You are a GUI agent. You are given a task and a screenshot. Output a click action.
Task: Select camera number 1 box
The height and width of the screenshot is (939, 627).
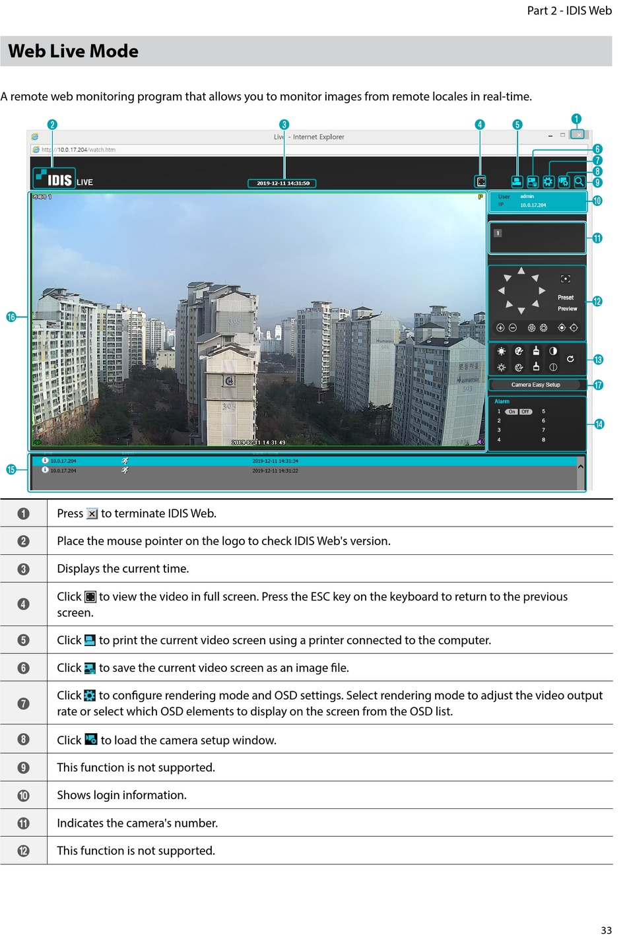coord(498,233)
